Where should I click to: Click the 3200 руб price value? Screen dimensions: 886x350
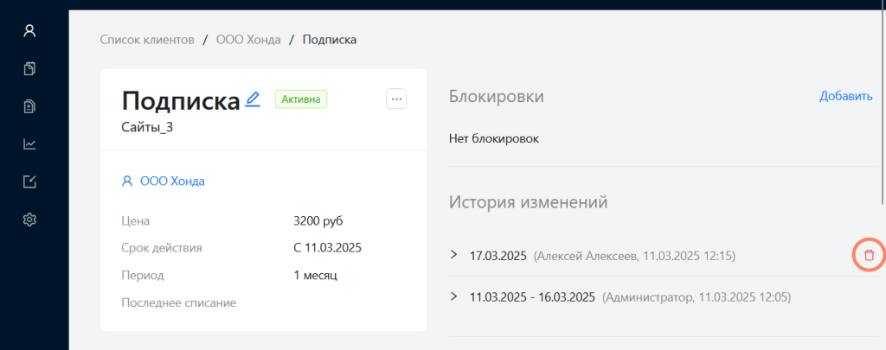point(318,220)
